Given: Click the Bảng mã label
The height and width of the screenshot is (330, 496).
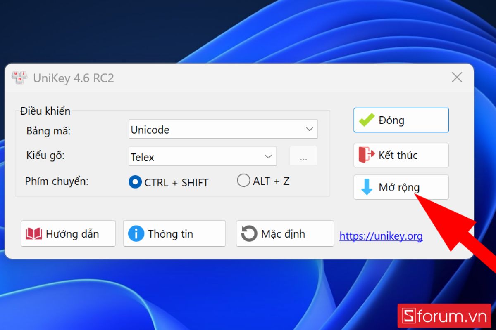Looking at the screenshot, I should 49,131.
